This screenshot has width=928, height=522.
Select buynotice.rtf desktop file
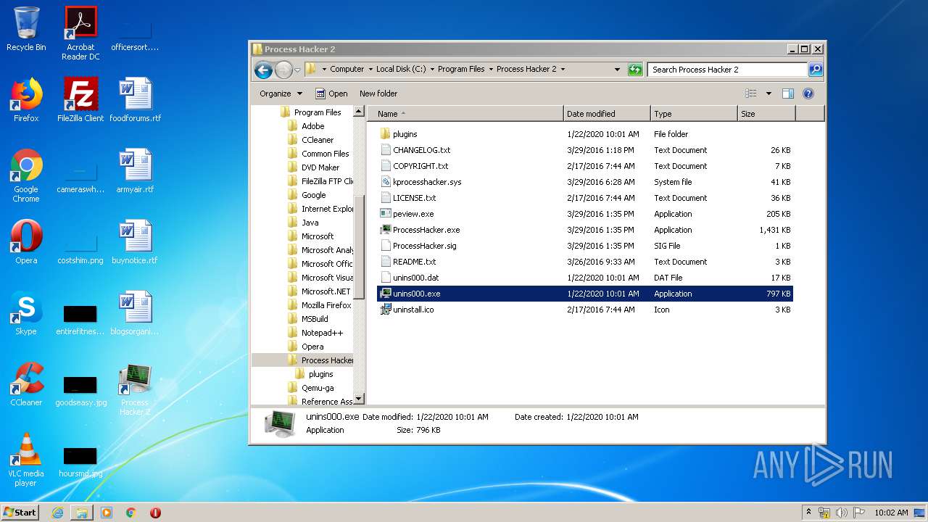click(135, 242)
